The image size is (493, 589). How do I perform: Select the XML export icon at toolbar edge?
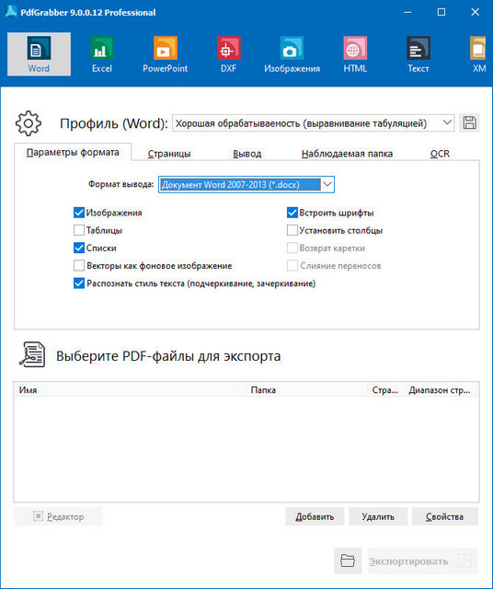(x=478, y=54)
